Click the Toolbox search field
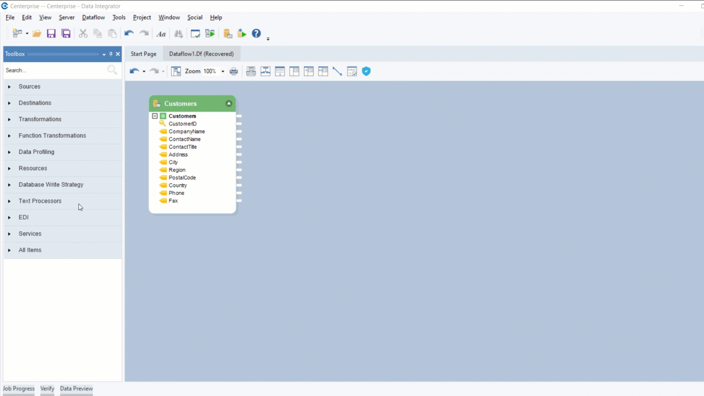This screenshot has width=704, height=396. [55, 70]
